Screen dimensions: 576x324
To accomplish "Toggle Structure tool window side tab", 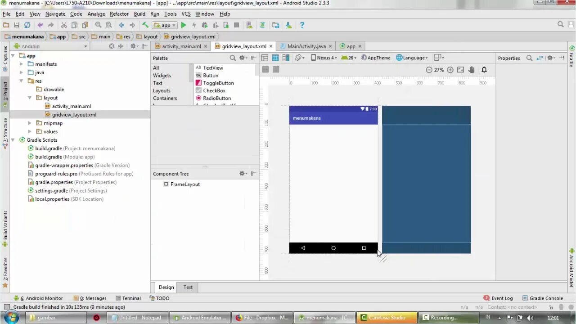I will coord(5,132).
